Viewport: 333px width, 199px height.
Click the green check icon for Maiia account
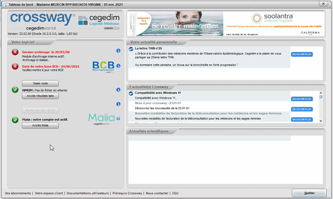pos(15,120)
